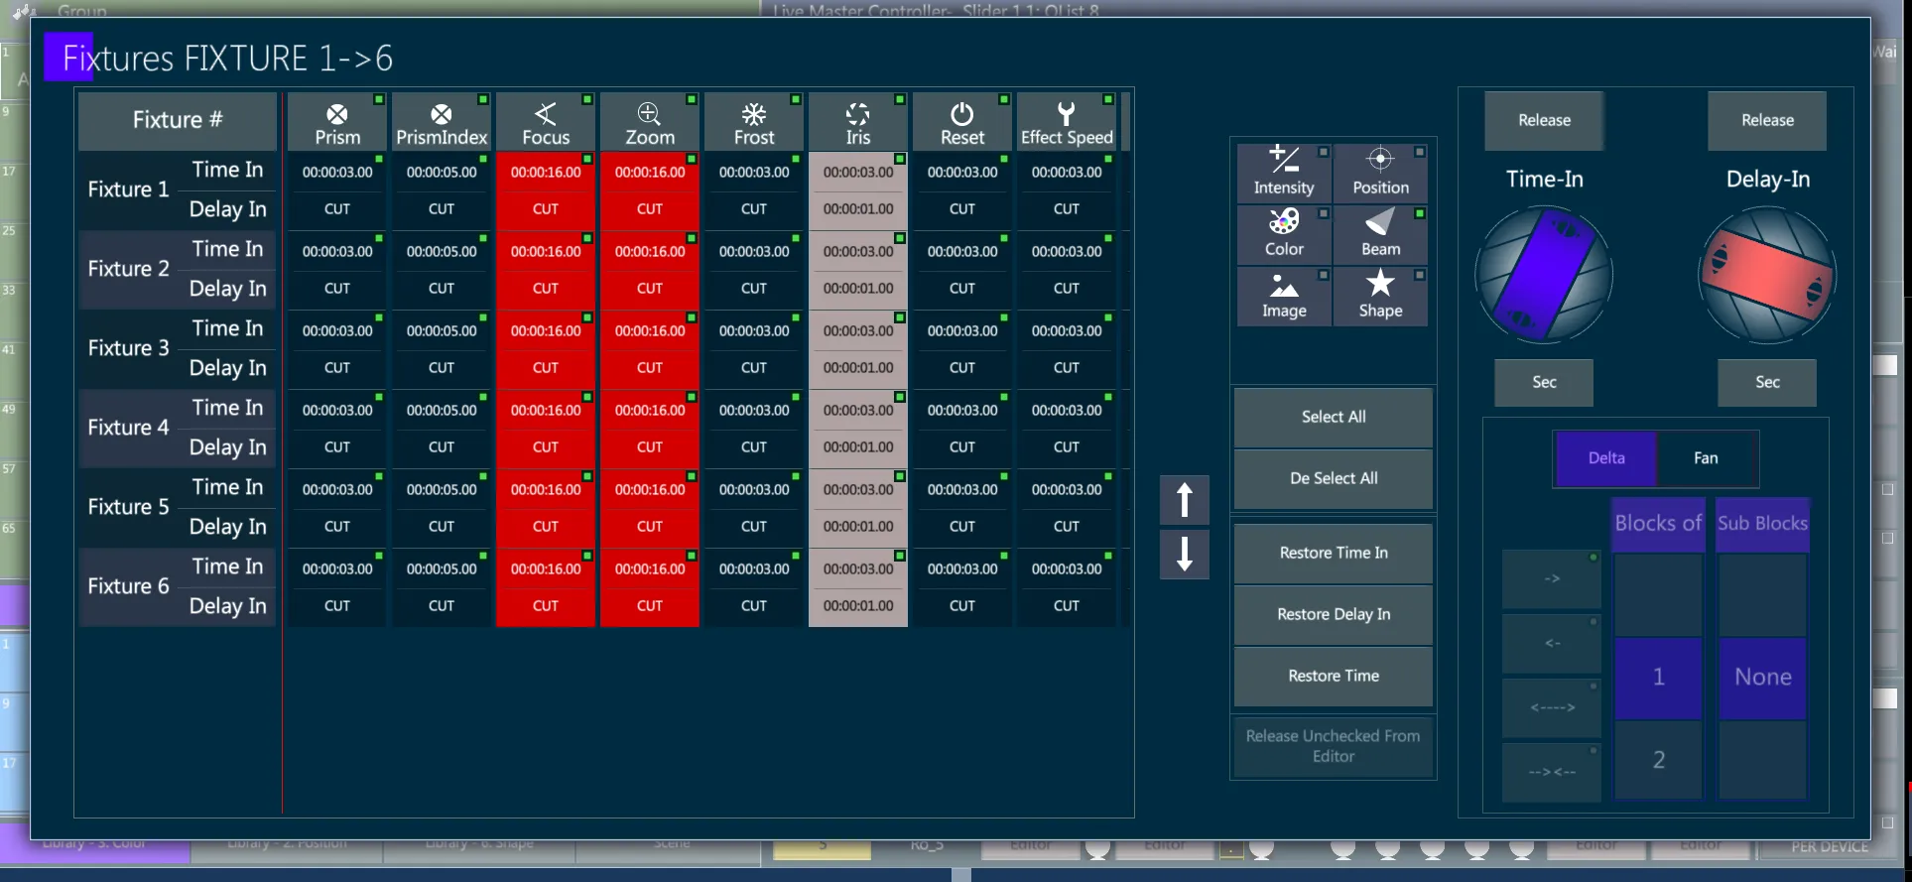Select Blocks of value 2
Screen dimensions: 1912x882
1658,760
